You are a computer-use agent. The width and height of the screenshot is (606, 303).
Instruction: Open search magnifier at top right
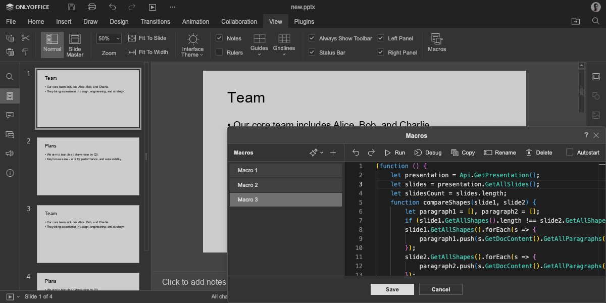point(595,21)
